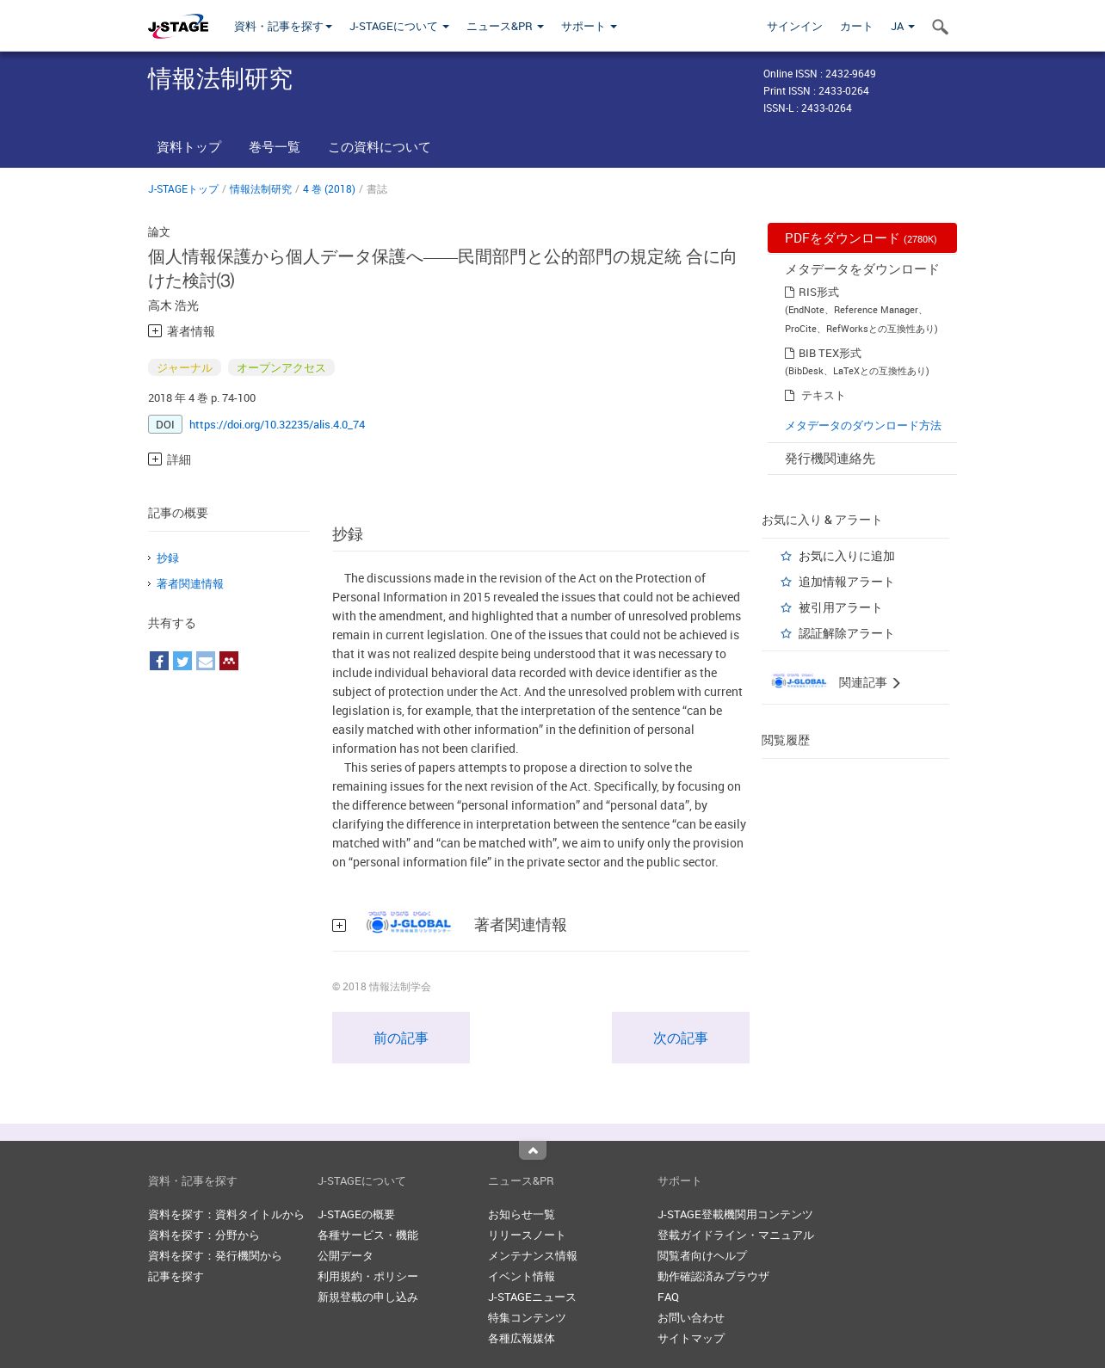The image size is (1105, 1368).
Task: Click the テキスト file icon
Action: point(789,396)
